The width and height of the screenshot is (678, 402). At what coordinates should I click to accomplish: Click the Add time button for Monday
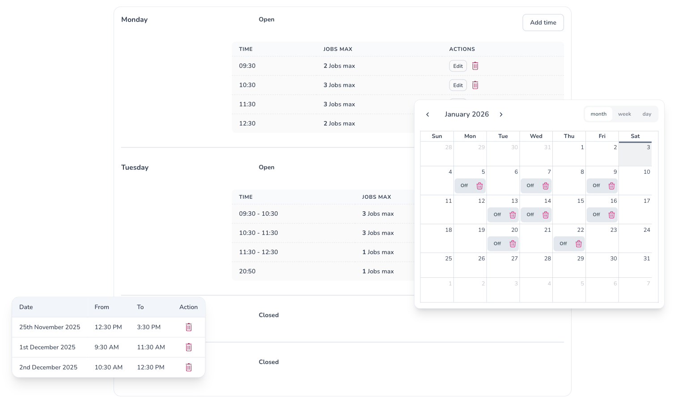tap(543, 23)
